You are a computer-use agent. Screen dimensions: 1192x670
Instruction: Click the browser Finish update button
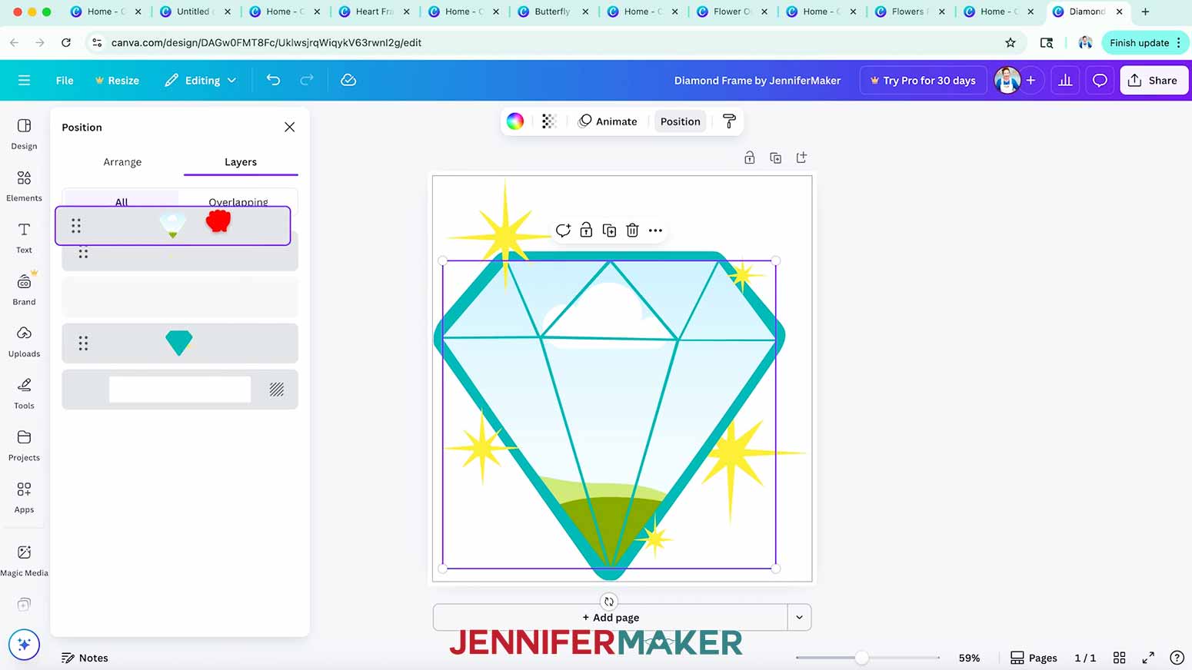tap(1145, 43)
